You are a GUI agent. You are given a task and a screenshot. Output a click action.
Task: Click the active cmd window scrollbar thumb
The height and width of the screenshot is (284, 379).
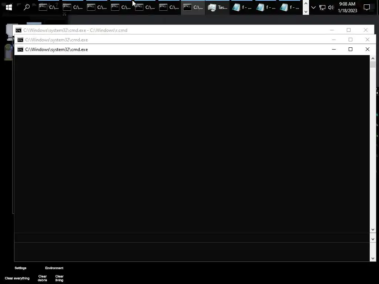(x=373, y=64)
